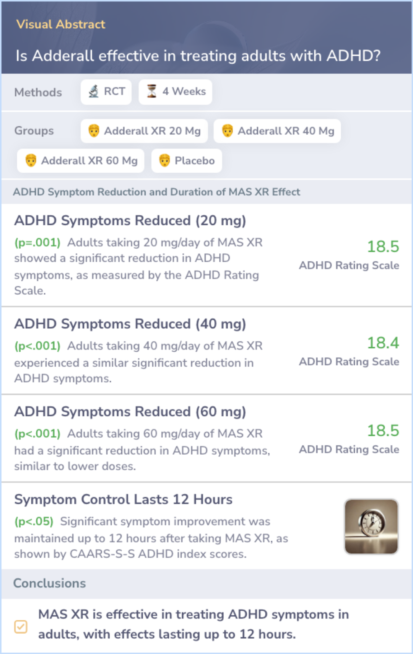Screen dimensions: 413x654
Task: Select the 4 Weeks duration chip
Action: click(175, 92)
